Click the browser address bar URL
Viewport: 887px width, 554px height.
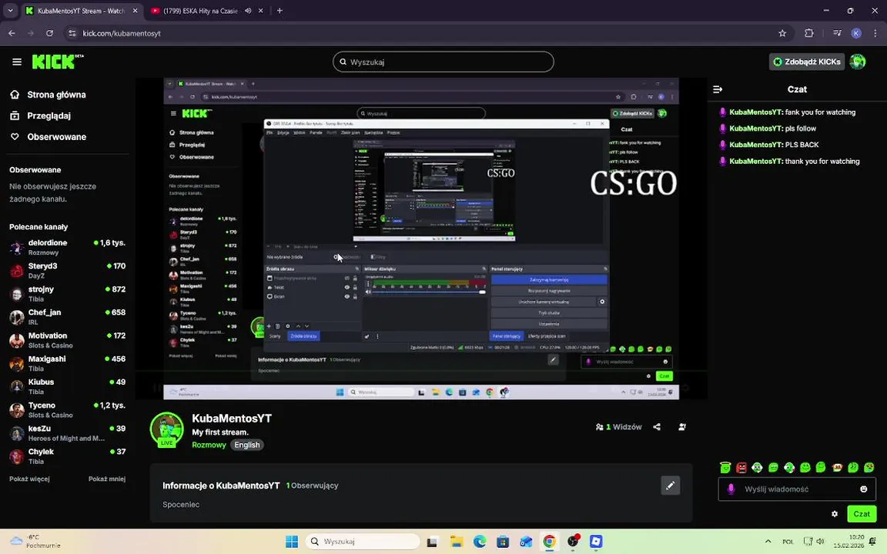tap(122, 33)
